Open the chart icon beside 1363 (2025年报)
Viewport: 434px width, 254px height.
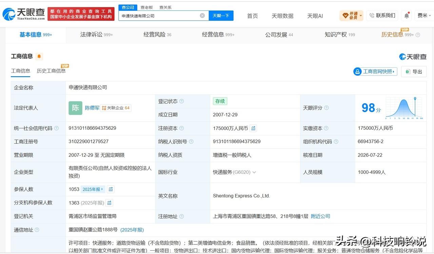pyautogui.click(x=110, y=203)
